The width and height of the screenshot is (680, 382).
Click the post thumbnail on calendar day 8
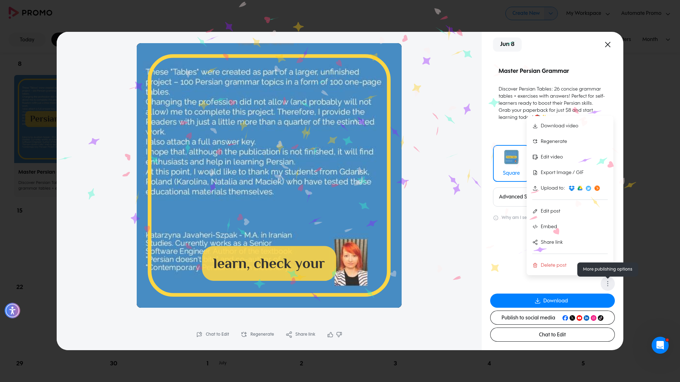click(x=35, y=119)
